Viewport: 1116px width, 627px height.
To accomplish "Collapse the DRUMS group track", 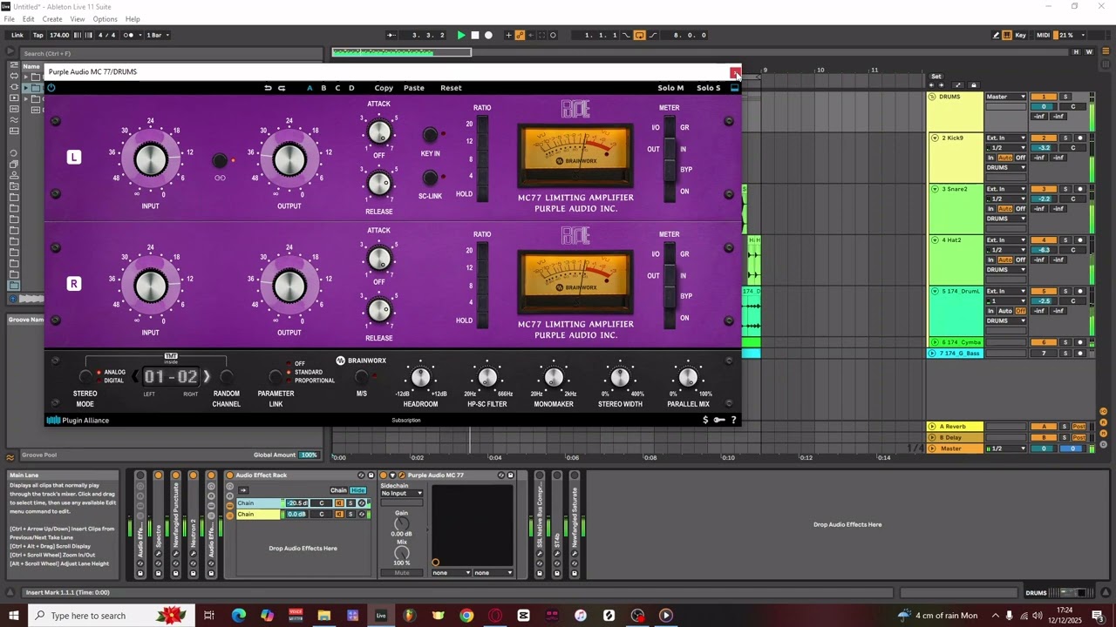I will (932, 97).
